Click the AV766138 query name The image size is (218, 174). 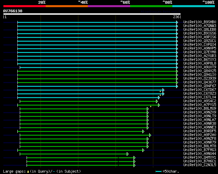point(13,11)
